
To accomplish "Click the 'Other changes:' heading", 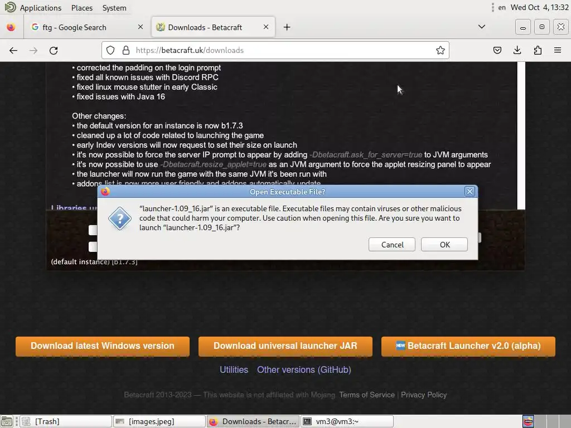I will [99, 116].
